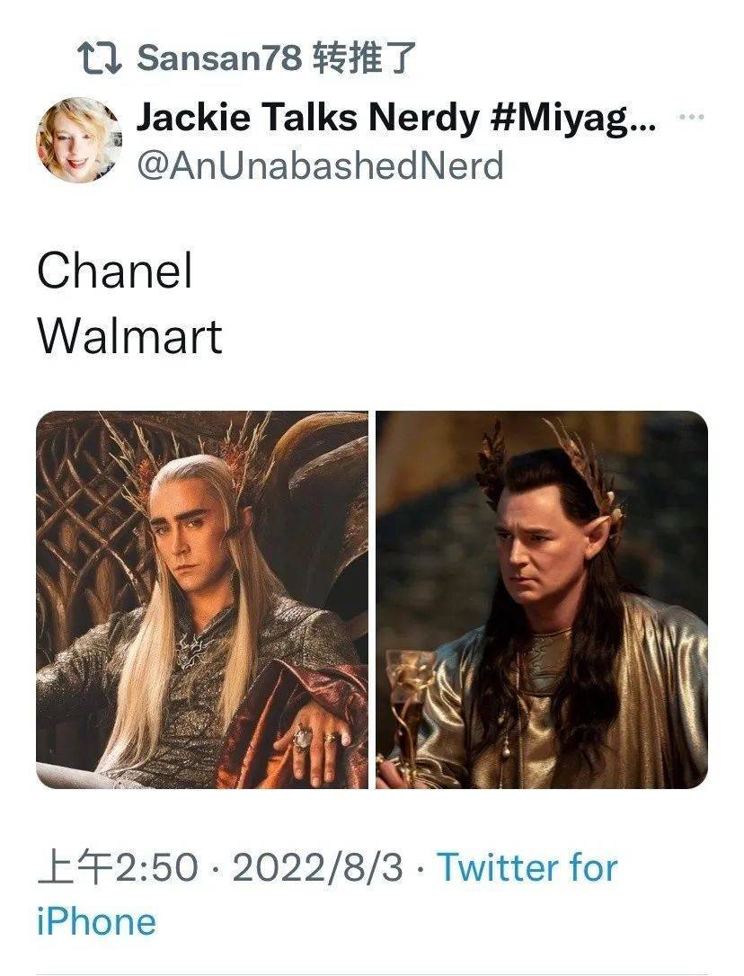Open the left photo of the blond elf

[202, 599]
